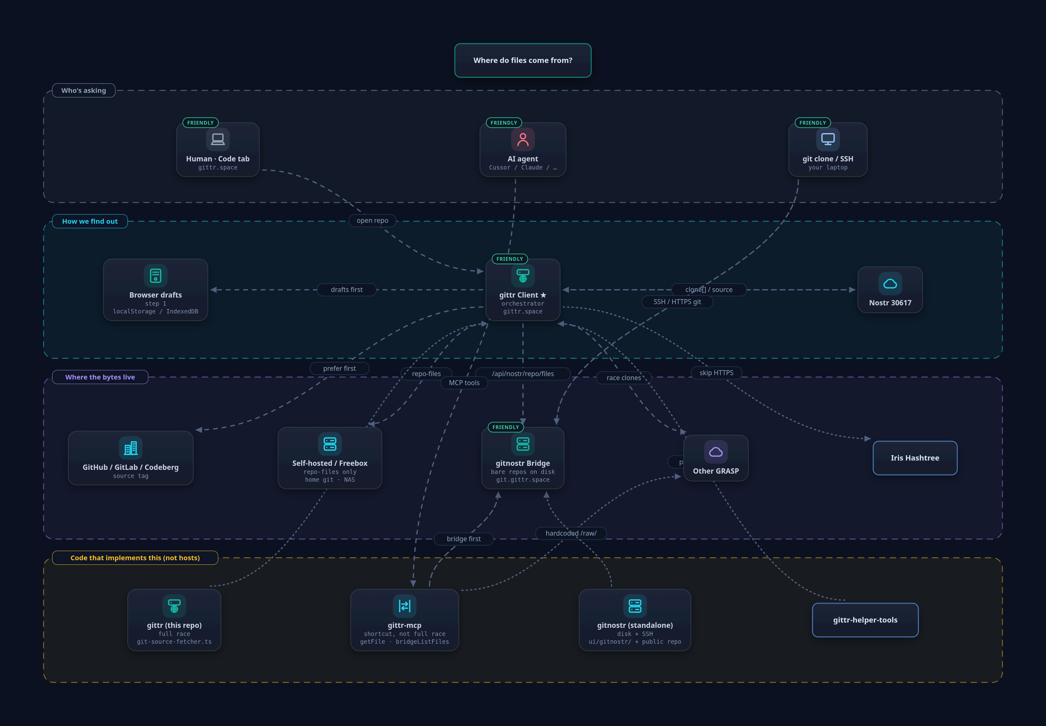
Task: Click the person icon on AI agent node
Action: click(523, 139)
